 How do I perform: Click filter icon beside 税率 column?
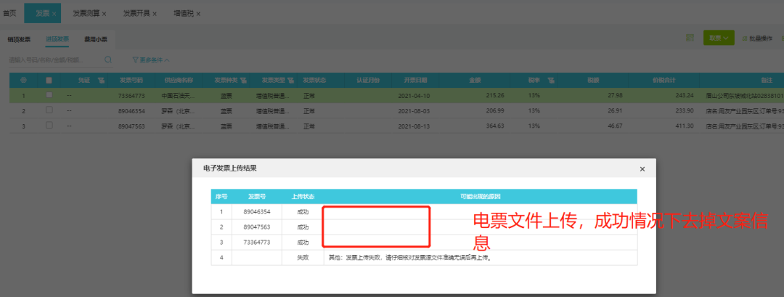click(x=551, y=80)
